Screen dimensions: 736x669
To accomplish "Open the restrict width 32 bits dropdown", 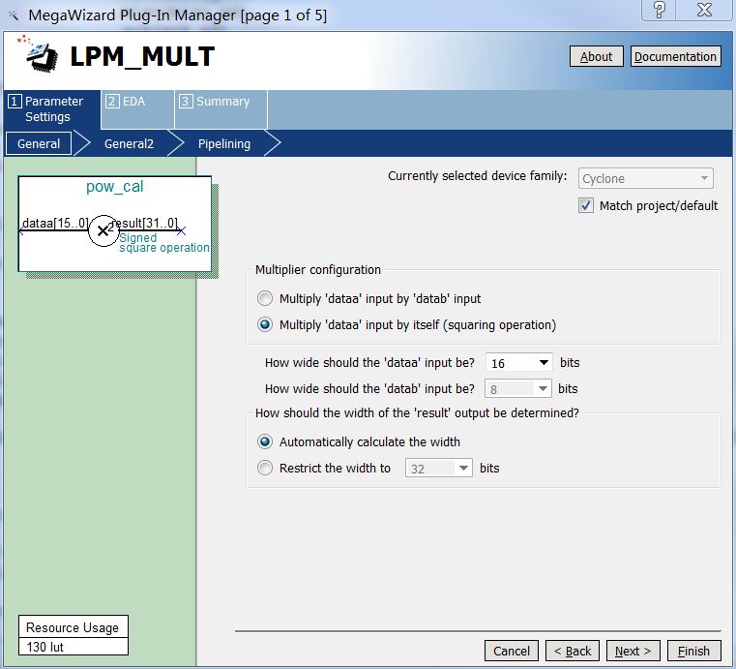I will (x=438, y=468).
